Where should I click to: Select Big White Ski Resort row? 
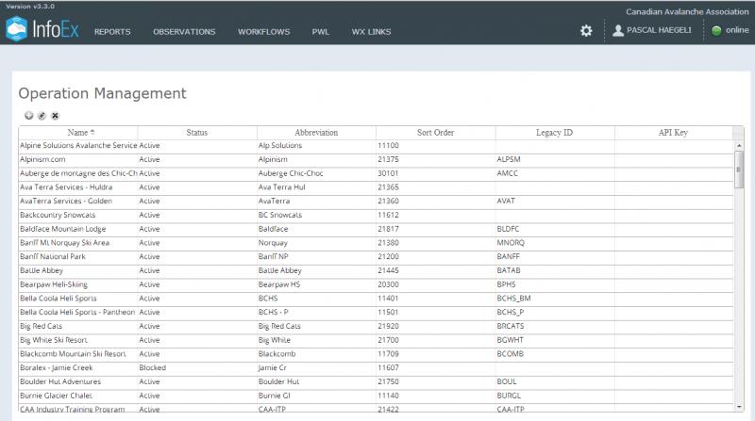376,340
